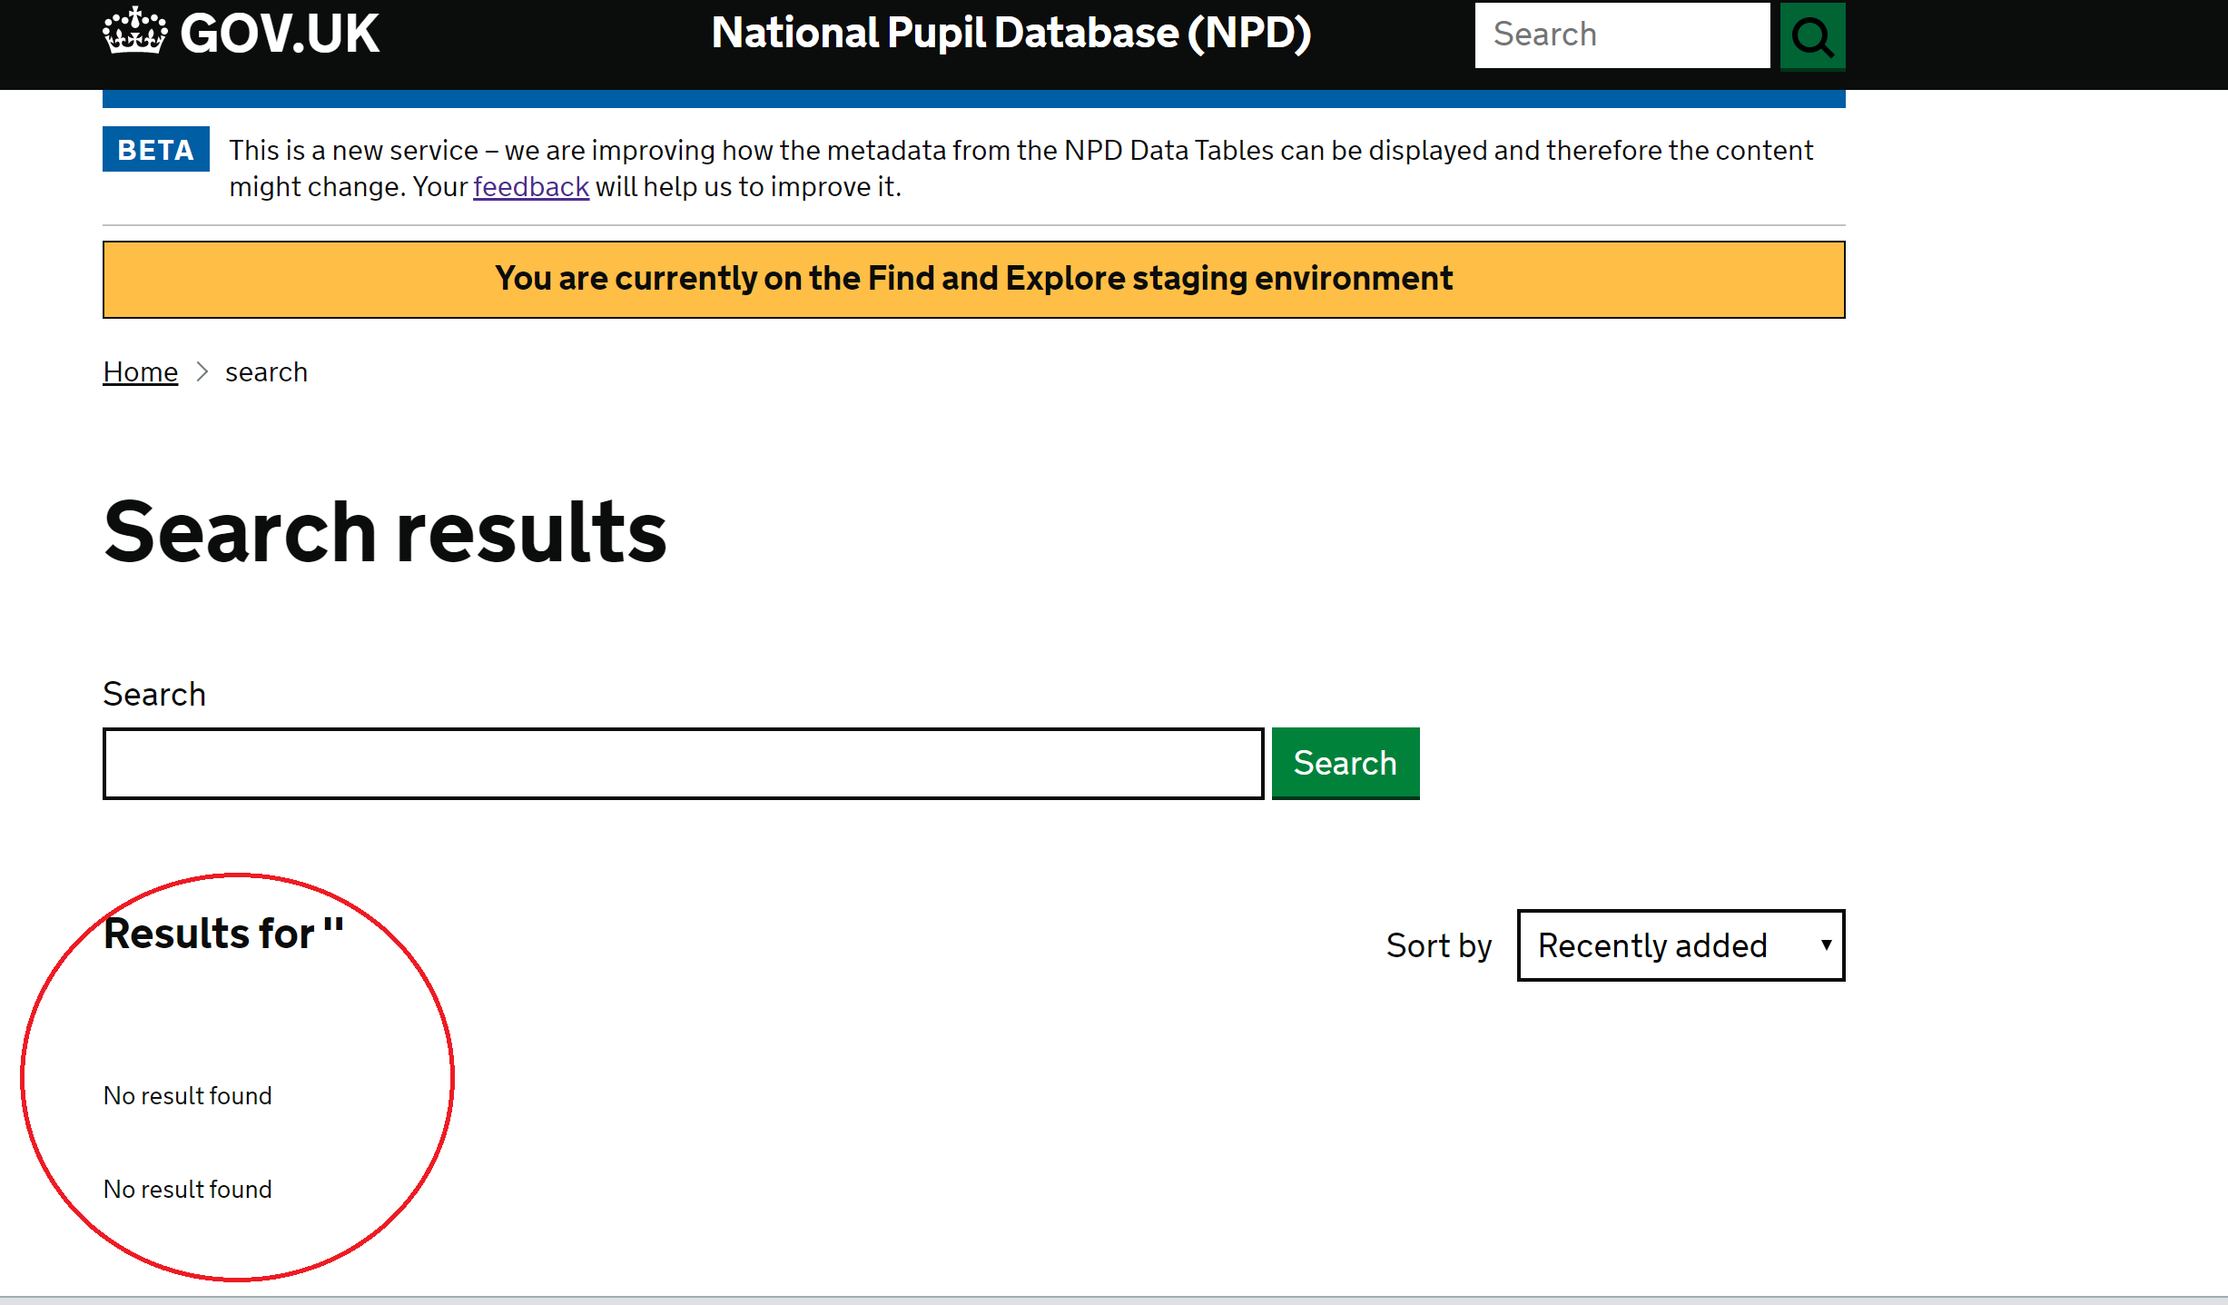The height and width of the screenshot is (1305, 2228).
Task: Focus the header Search input field
Action: click(x=1622, y=35)
